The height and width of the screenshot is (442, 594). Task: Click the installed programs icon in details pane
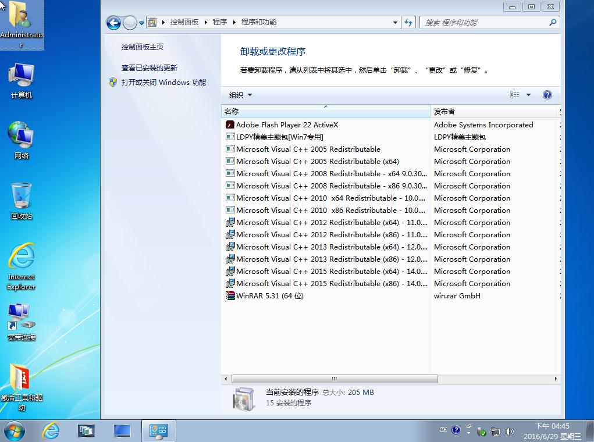(x=243, y=399)
